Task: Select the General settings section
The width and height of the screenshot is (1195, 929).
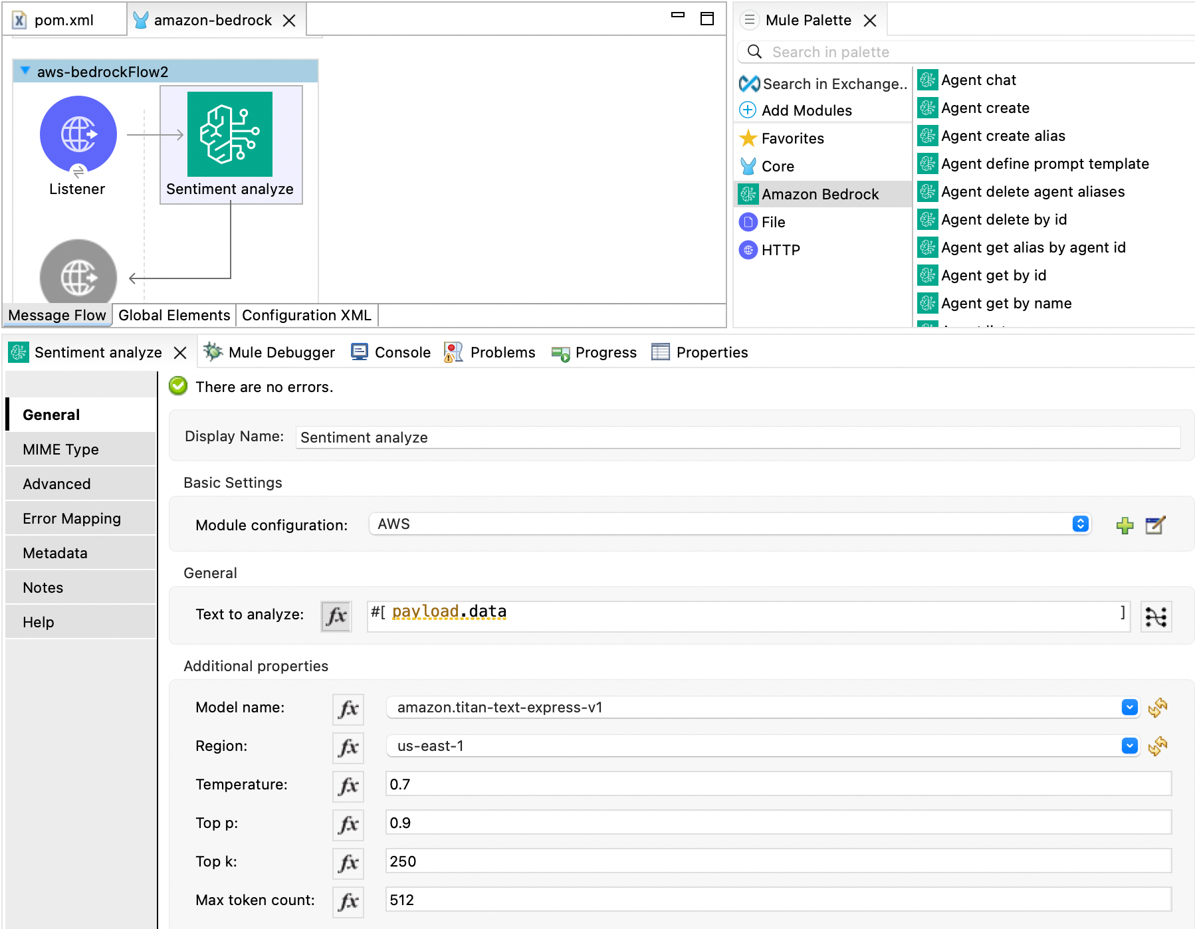Action: 81,415
